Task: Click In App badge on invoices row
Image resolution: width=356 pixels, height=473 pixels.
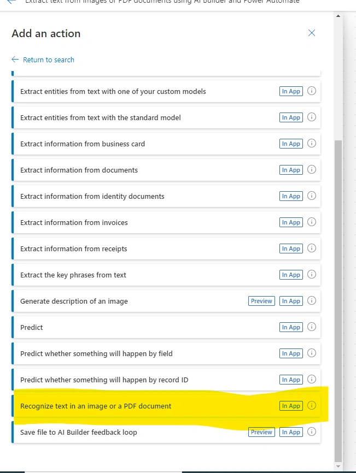Action: point(291,222)
